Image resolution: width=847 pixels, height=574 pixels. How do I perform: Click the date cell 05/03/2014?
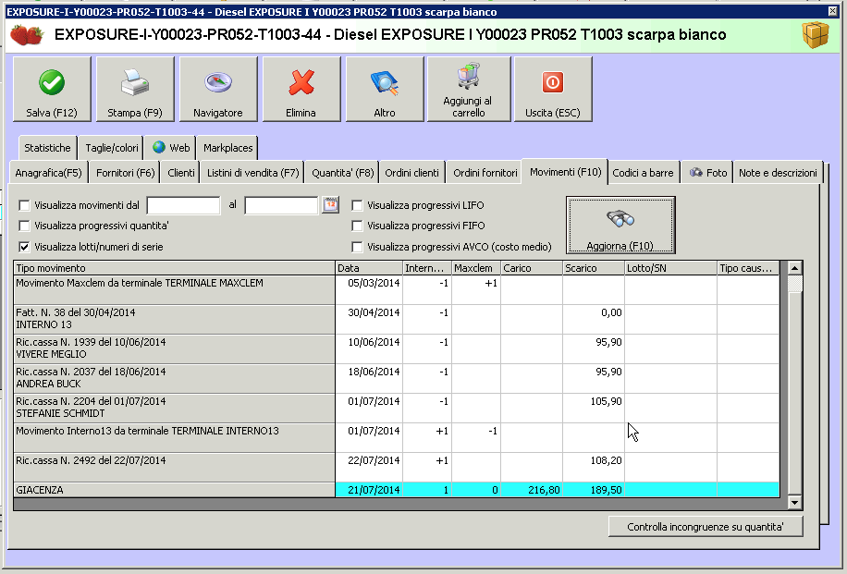click(x=369, y=290)
